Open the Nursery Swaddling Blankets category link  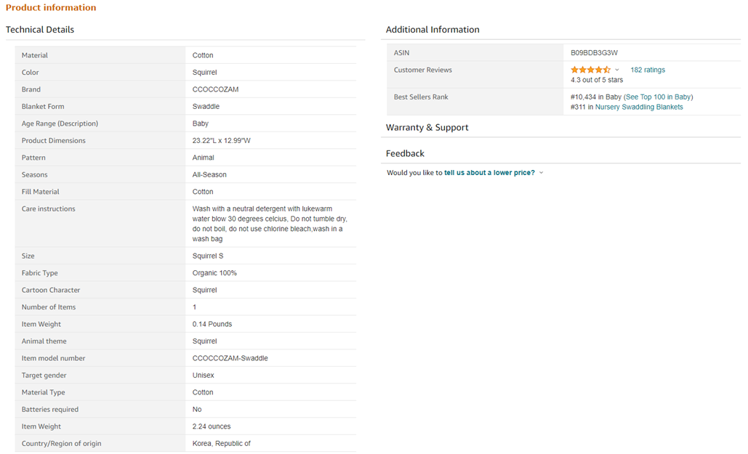click(x=639, y=107)
